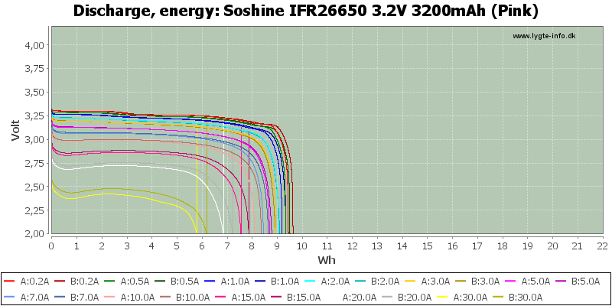The width and height of the screenshot is (612, 306).
Task: Click the B:2.0A legend label
Action: (x=386, y=281)
